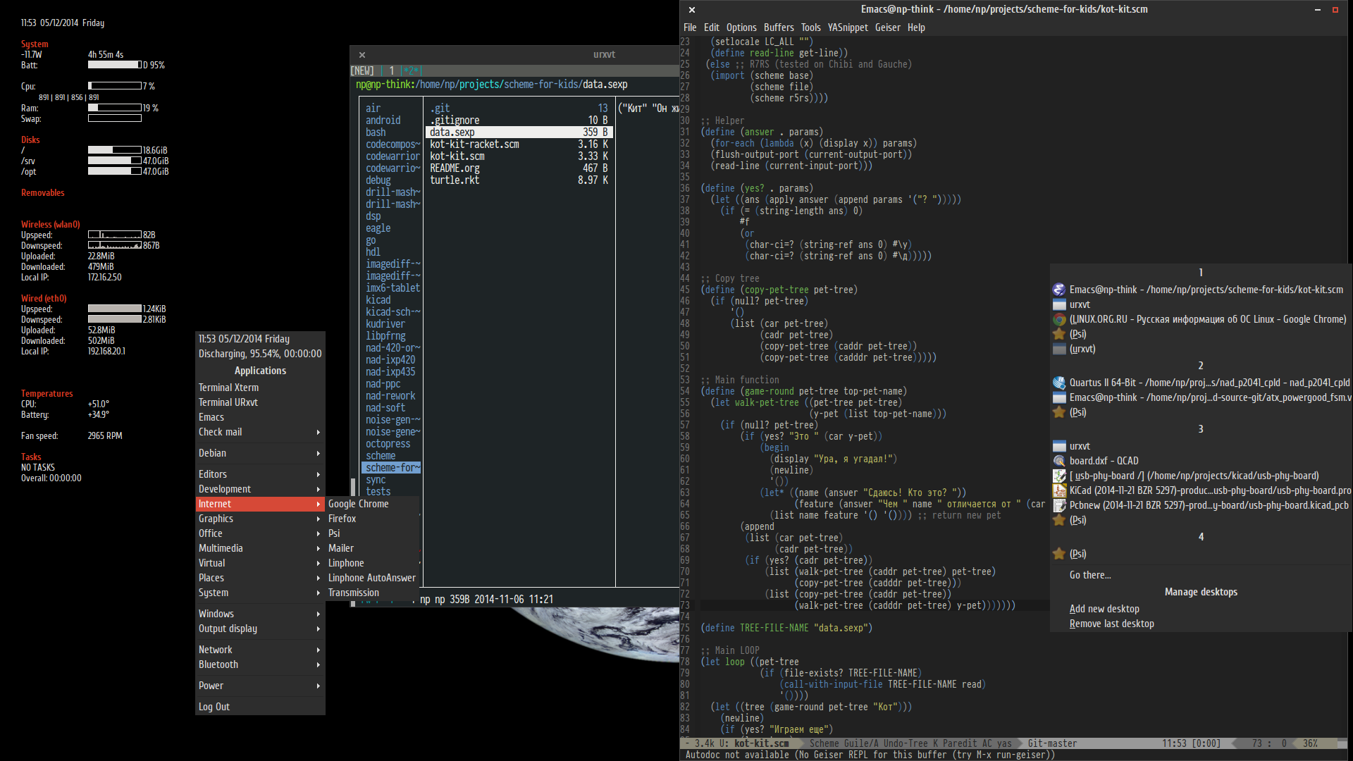
Task: Select Terminal Xterm in Applications menu
Action: click(x=260, y=388)
